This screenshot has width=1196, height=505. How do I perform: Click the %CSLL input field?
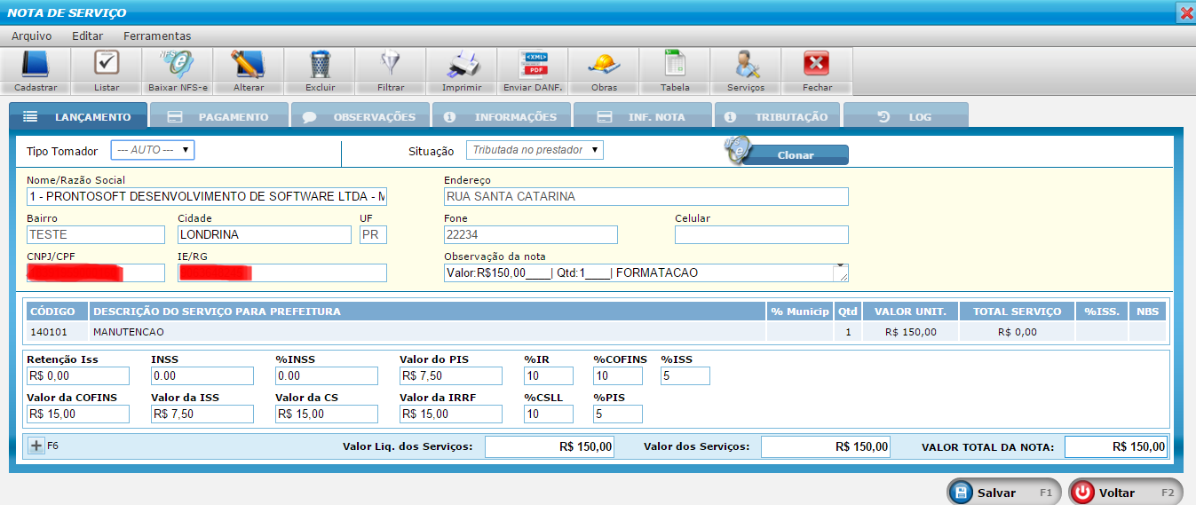point(549,414)
